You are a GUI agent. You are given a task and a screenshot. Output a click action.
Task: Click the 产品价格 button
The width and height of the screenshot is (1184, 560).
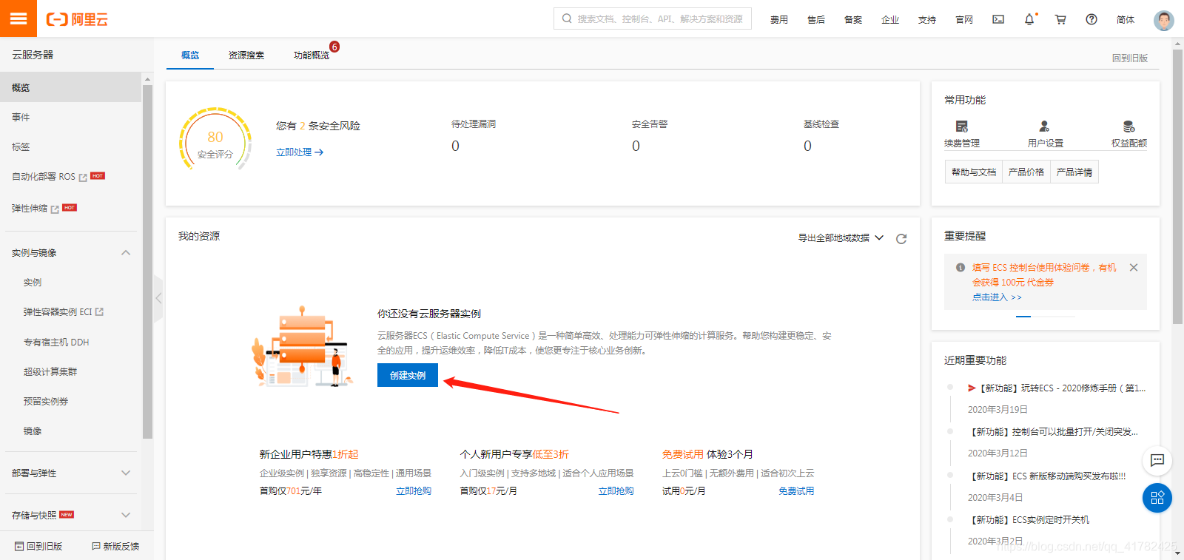click(1026, 172)
